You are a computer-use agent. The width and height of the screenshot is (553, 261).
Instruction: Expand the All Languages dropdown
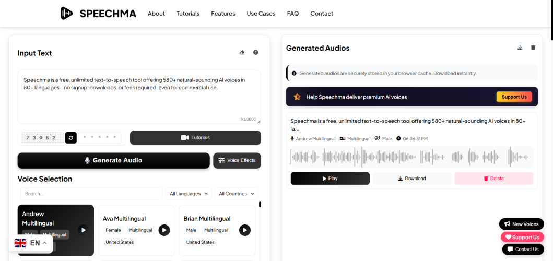(189, 194)
